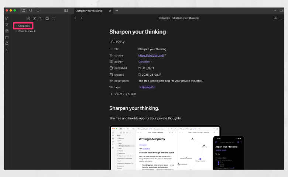
Task: Click Sharpen your thinking breadcrumb title
Action: 185,18
